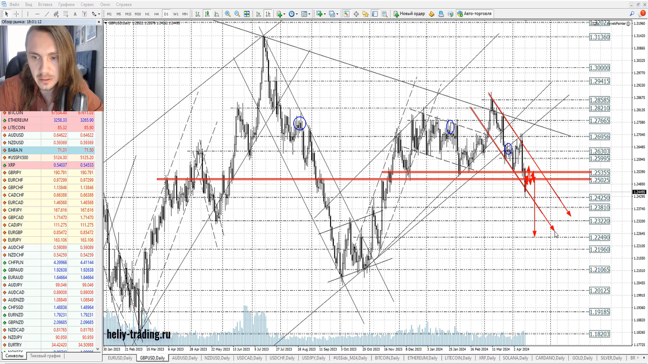Select the equidistant channel tool
Viewport: 648px width, 364px height.
[57, 13]
